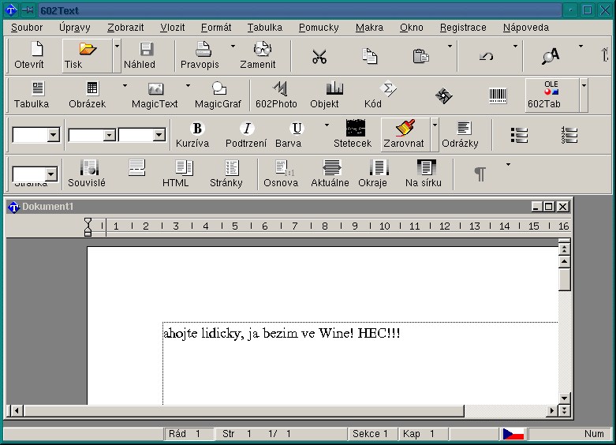Click the open yellow folder icon
The height and width of the screenshot is (445, 616).
(x=88, y=49)
